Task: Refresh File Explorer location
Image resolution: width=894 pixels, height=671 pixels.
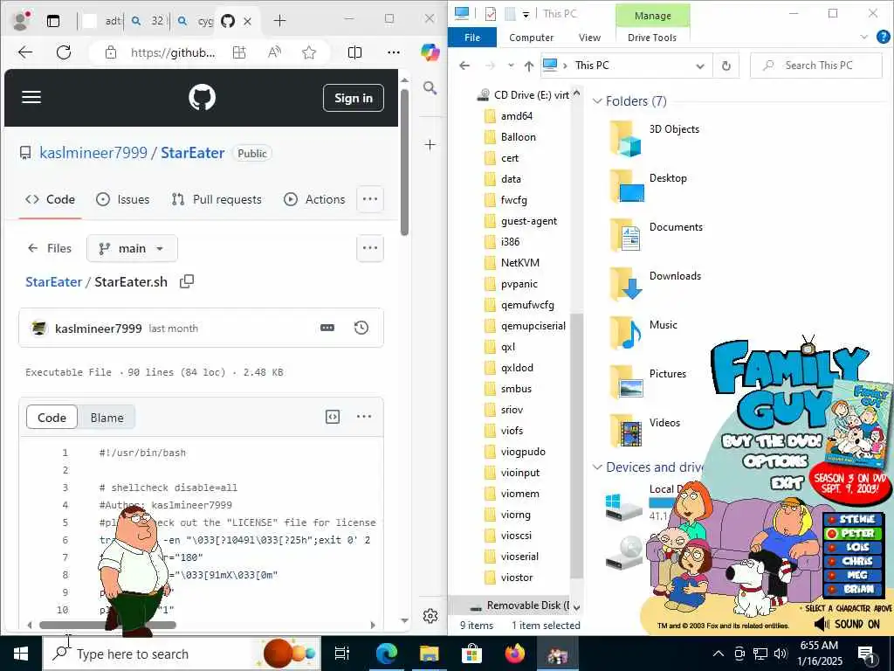Action: (x=726, y=66)
